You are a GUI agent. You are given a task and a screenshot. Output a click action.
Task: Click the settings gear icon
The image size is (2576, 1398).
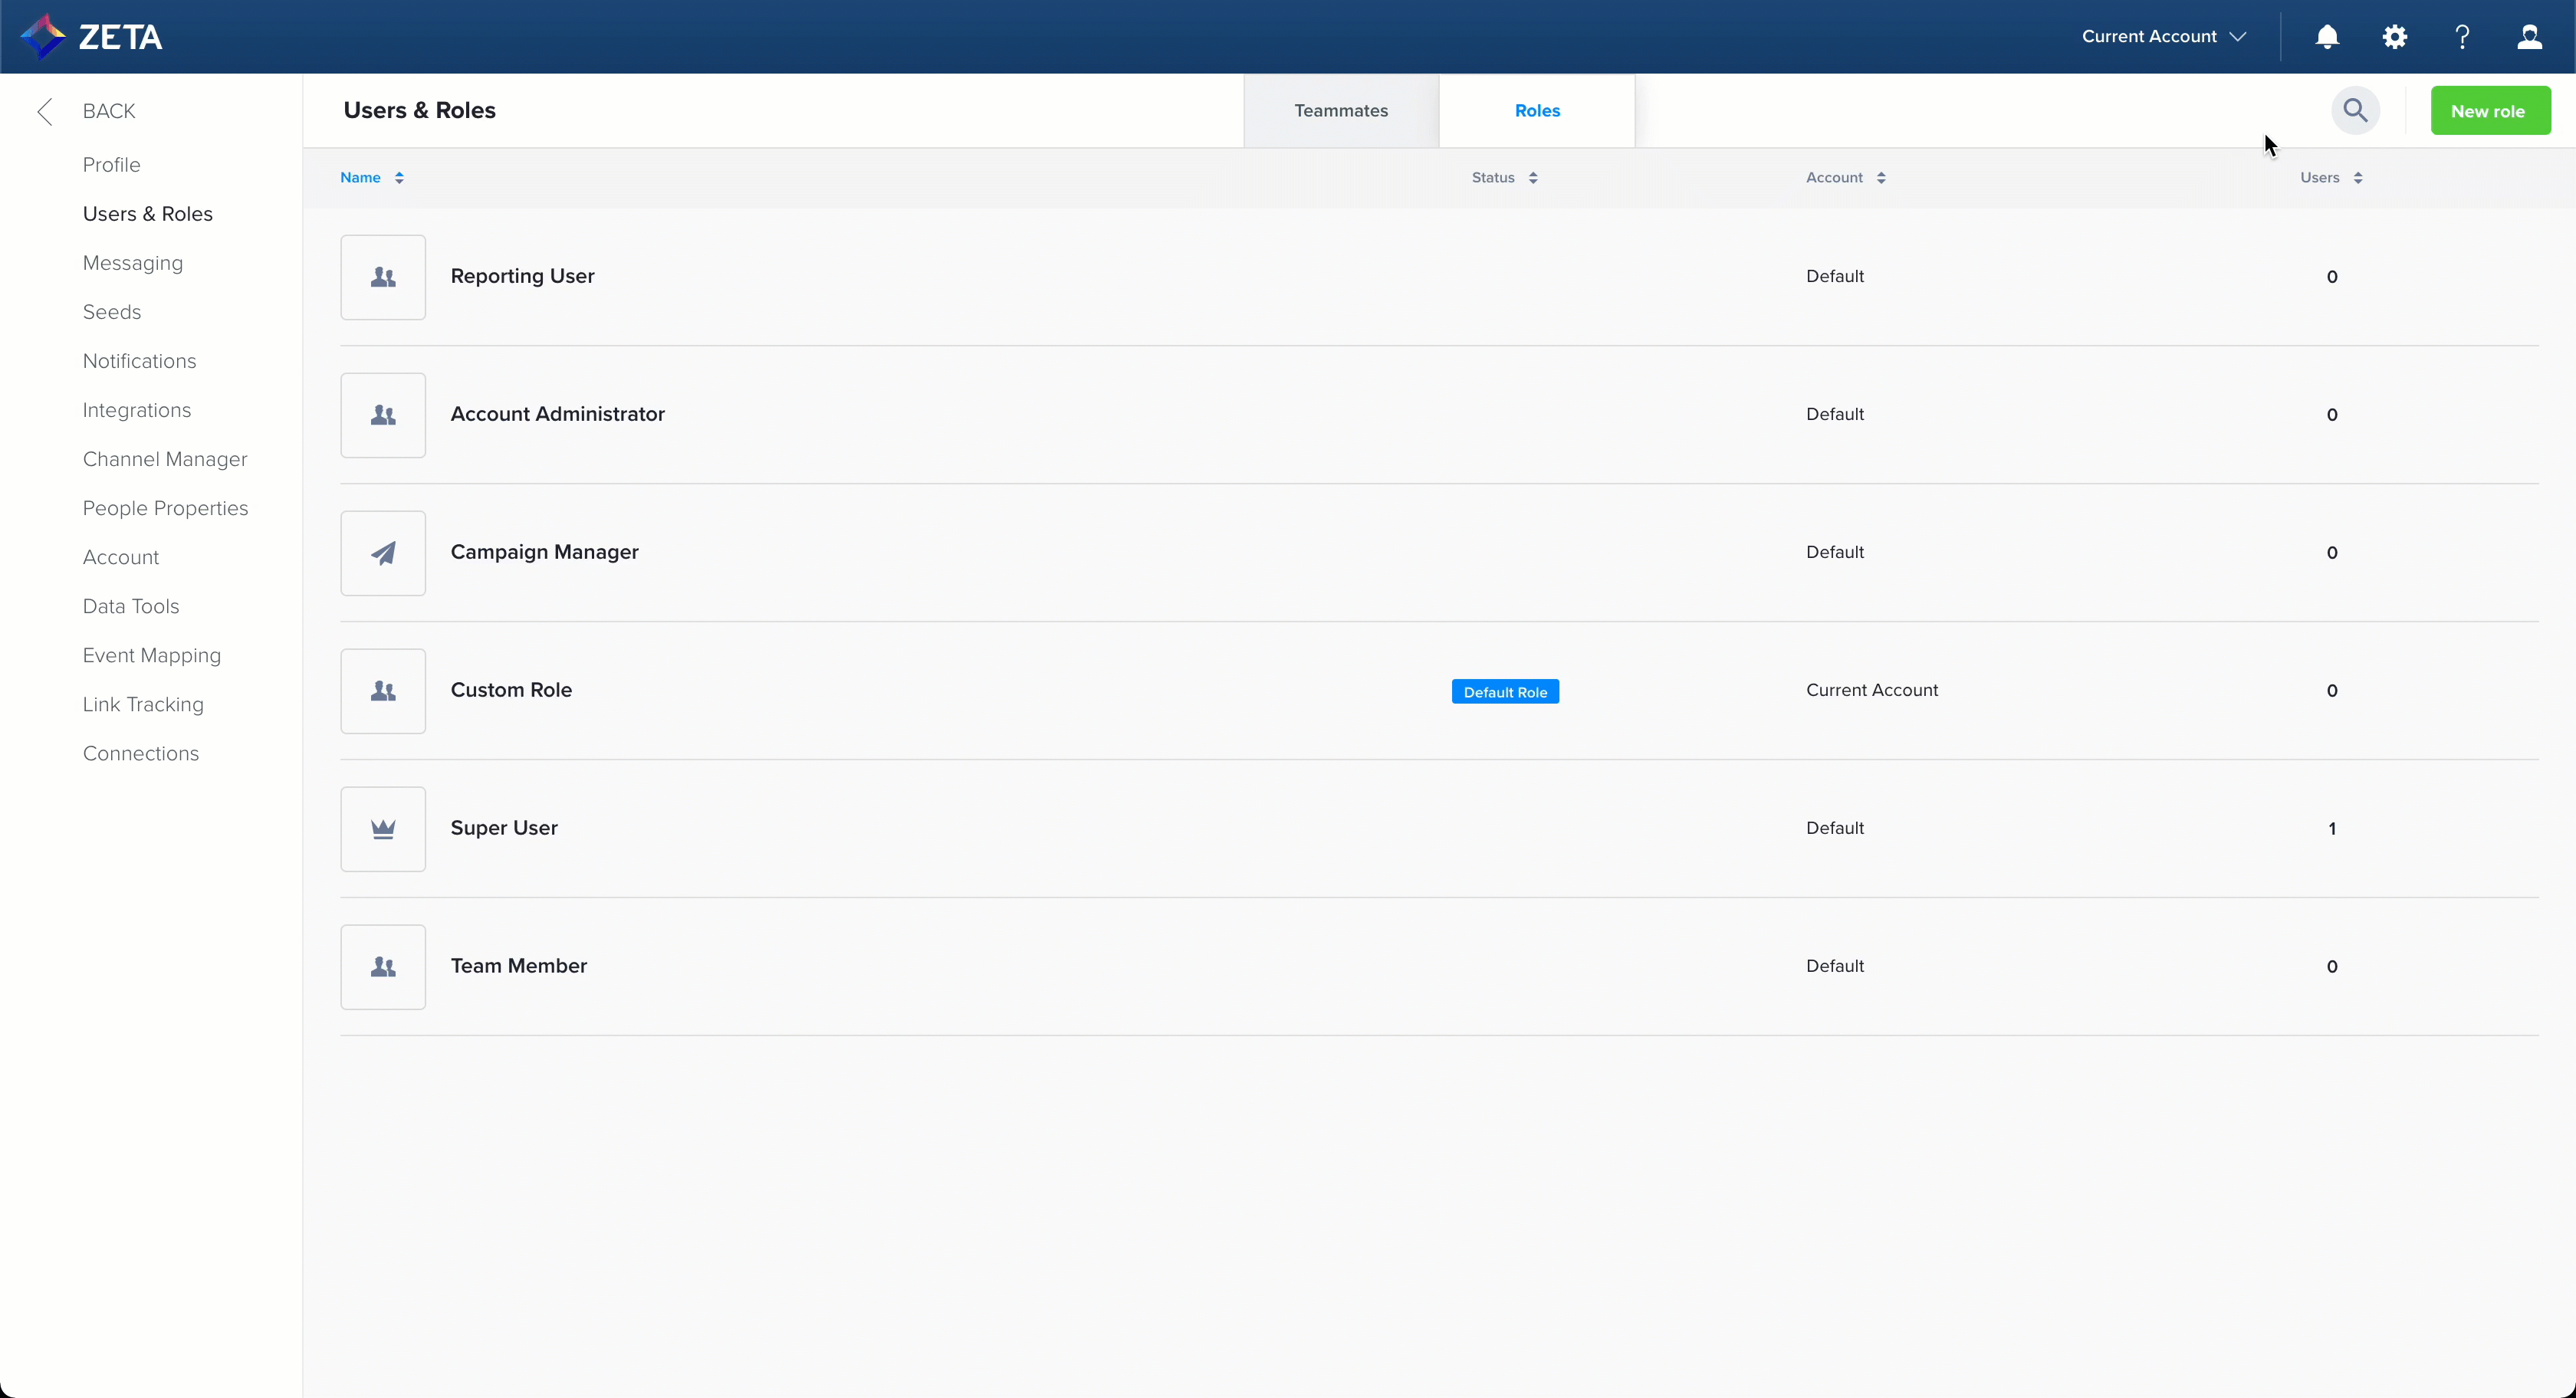[x=2394, y=37]
